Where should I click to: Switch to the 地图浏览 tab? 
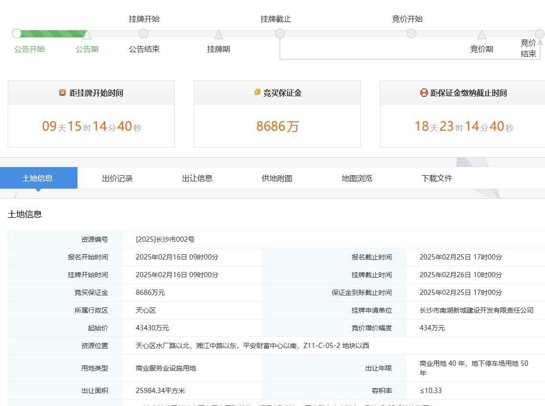(357, 178)
